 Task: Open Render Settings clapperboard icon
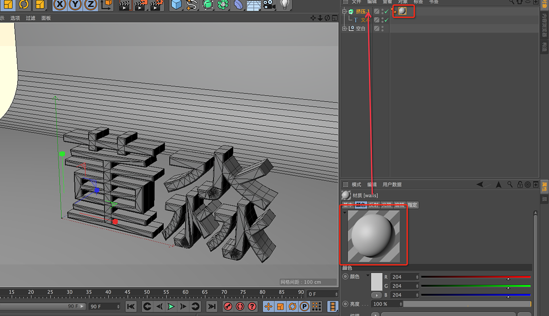[157, 5]
